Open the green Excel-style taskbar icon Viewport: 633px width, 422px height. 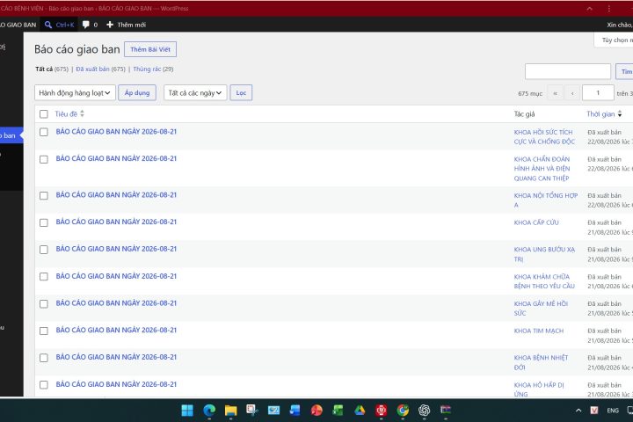338,411
